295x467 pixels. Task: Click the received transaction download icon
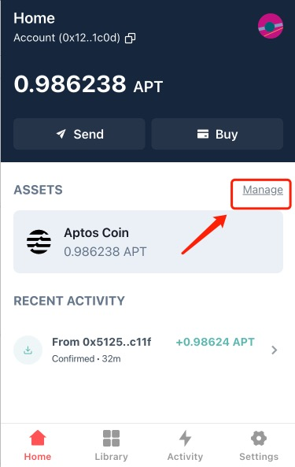tap(28, 350)
